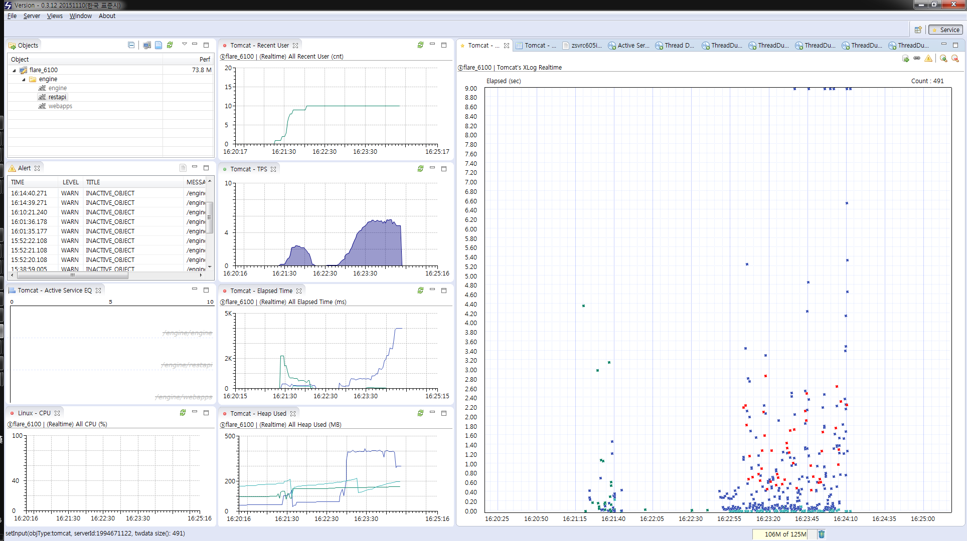
Task: Click the Object column header
Action: coord(85,59)
